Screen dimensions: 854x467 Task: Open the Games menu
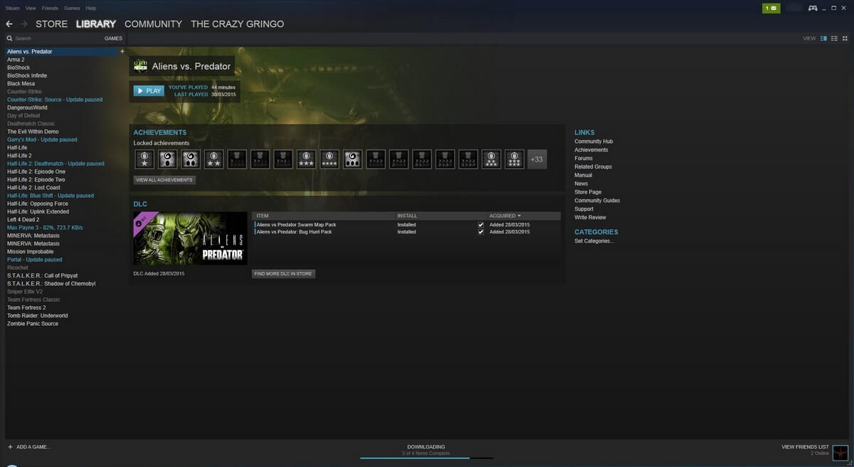coord(72,8)
